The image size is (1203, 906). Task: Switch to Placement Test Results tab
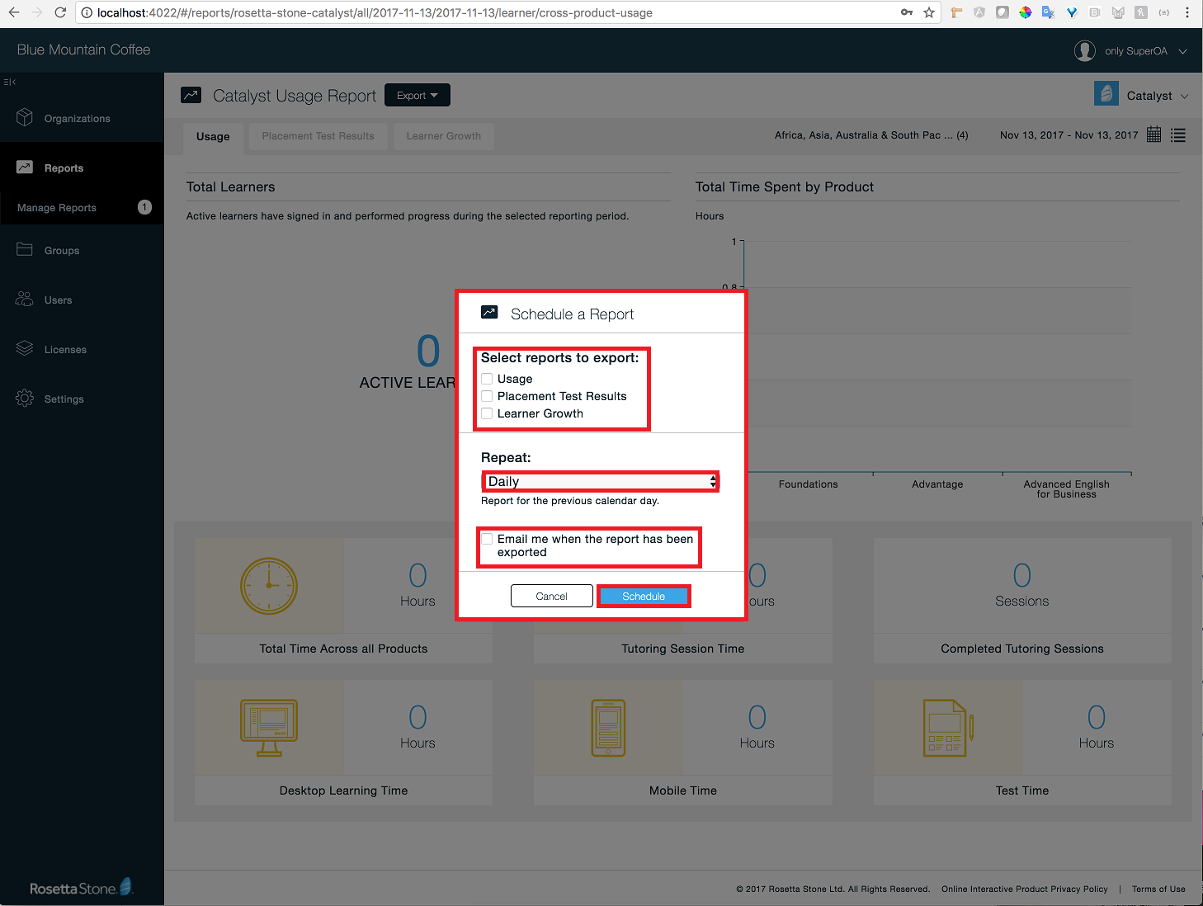[318, 136]
